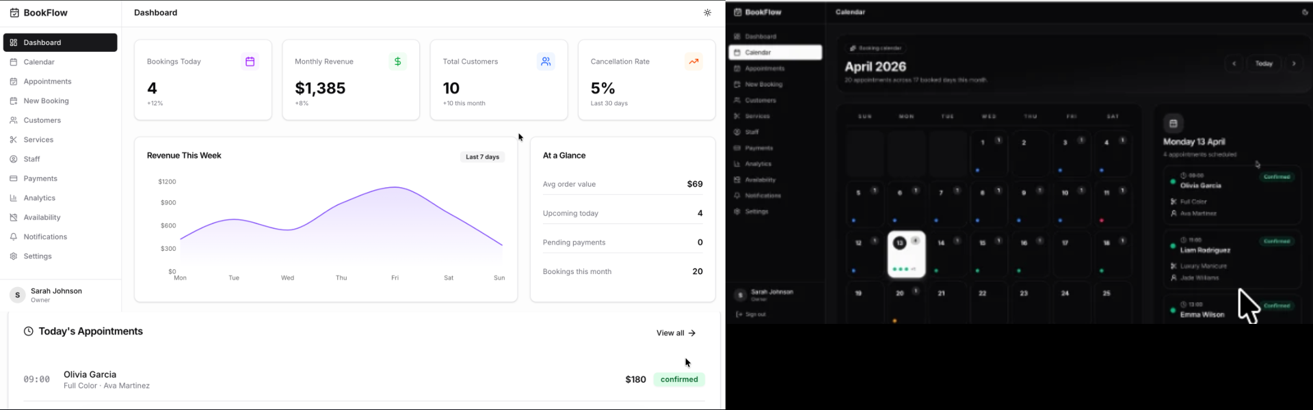Click $180 amount on Olivia Garcia row
The width and height of the screenshot is (1313, 410).
[x=635, y=379]
